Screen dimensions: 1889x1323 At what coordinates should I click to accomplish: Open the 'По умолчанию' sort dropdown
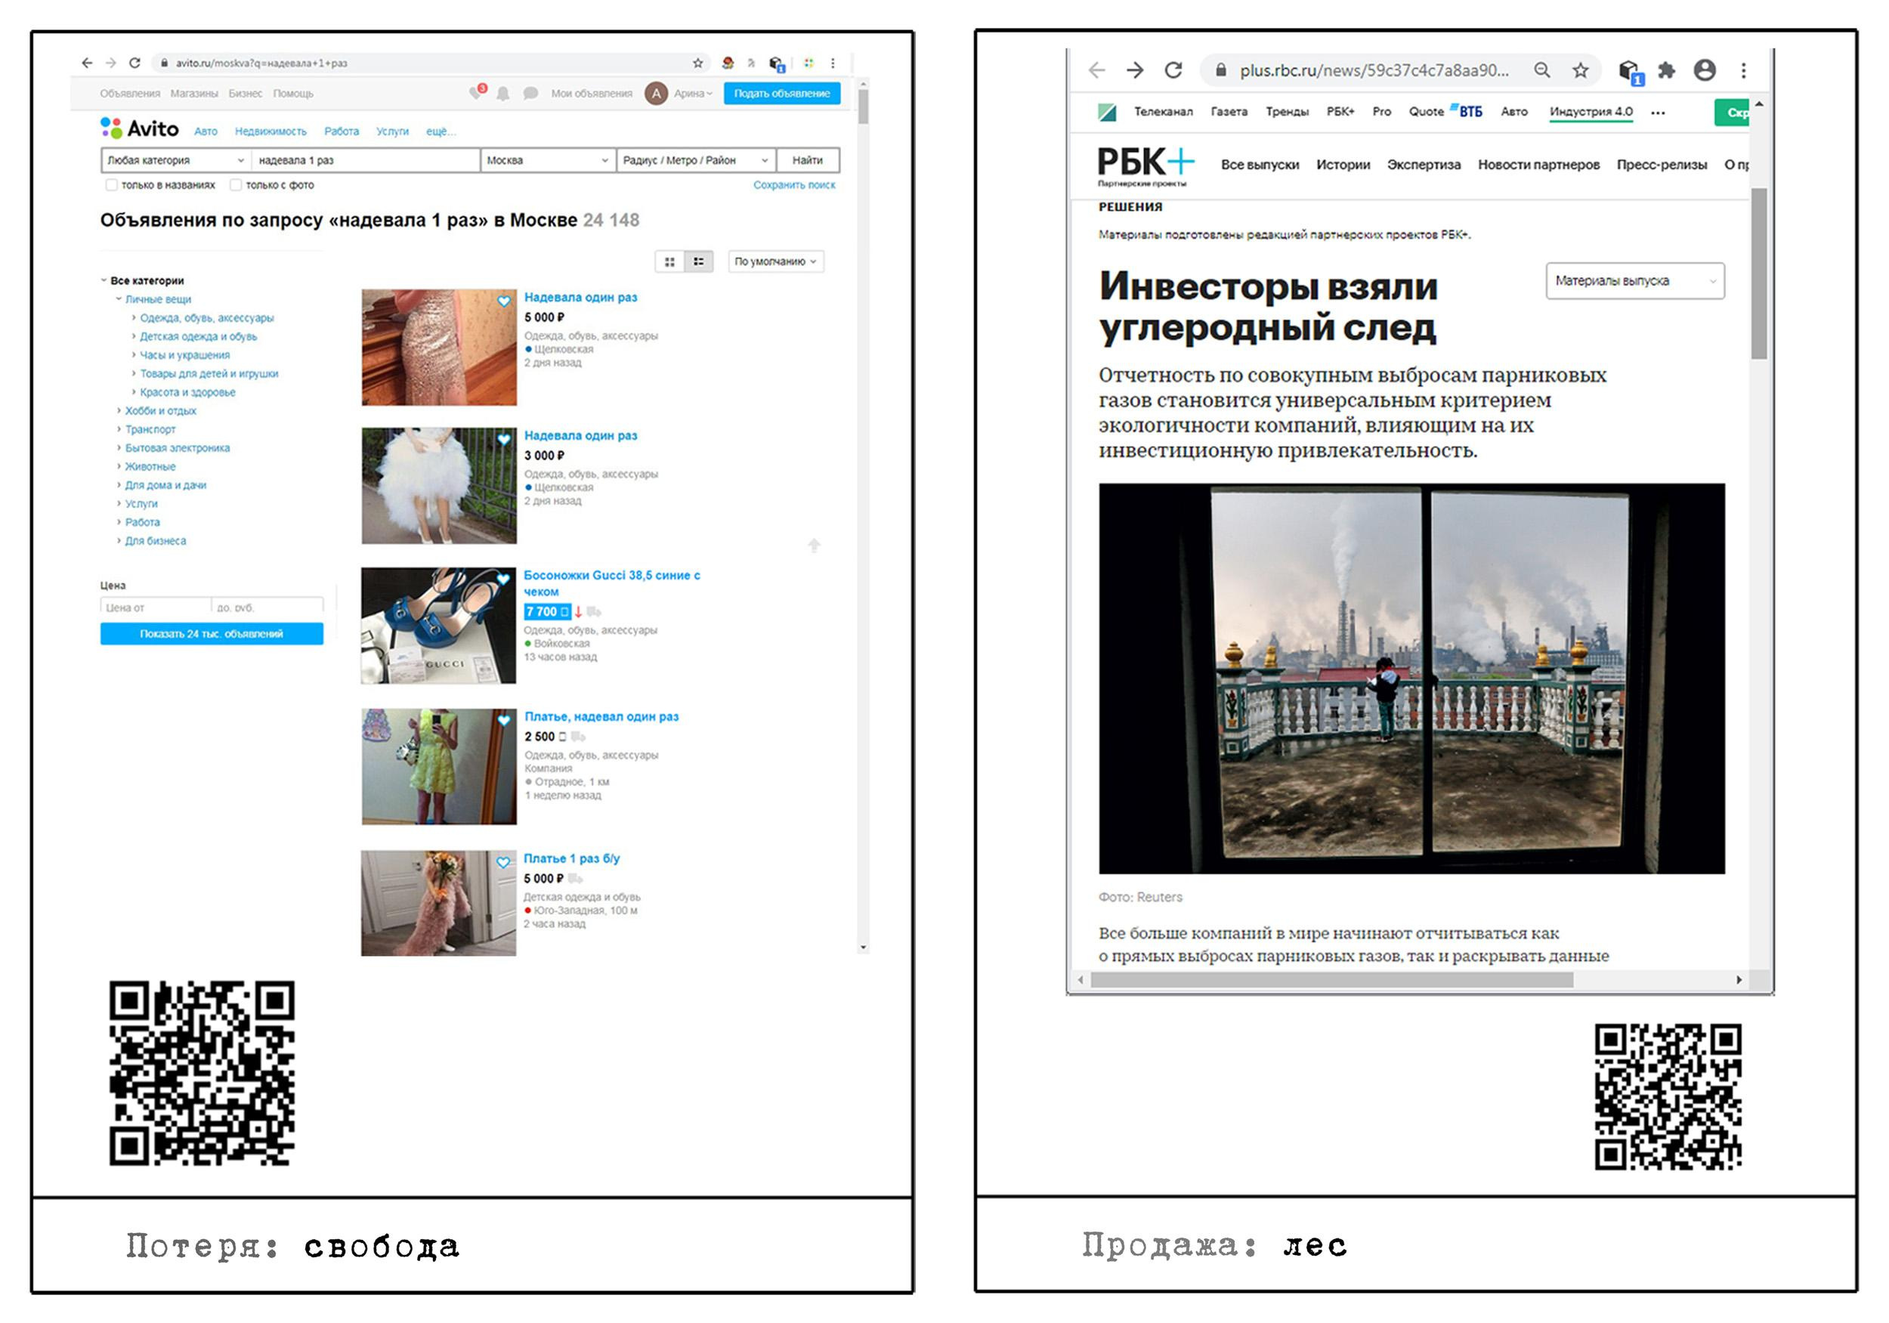(x=775, y=261)
